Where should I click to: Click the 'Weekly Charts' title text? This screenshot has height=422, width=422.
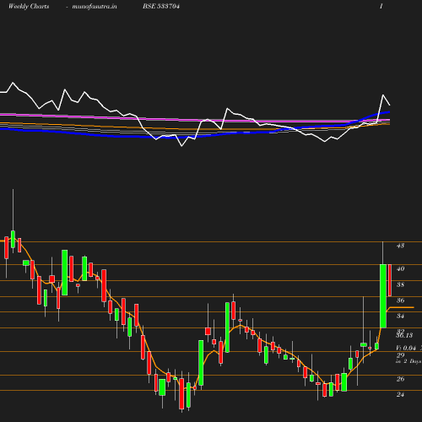pyautogui.click(x=29, y=6)
